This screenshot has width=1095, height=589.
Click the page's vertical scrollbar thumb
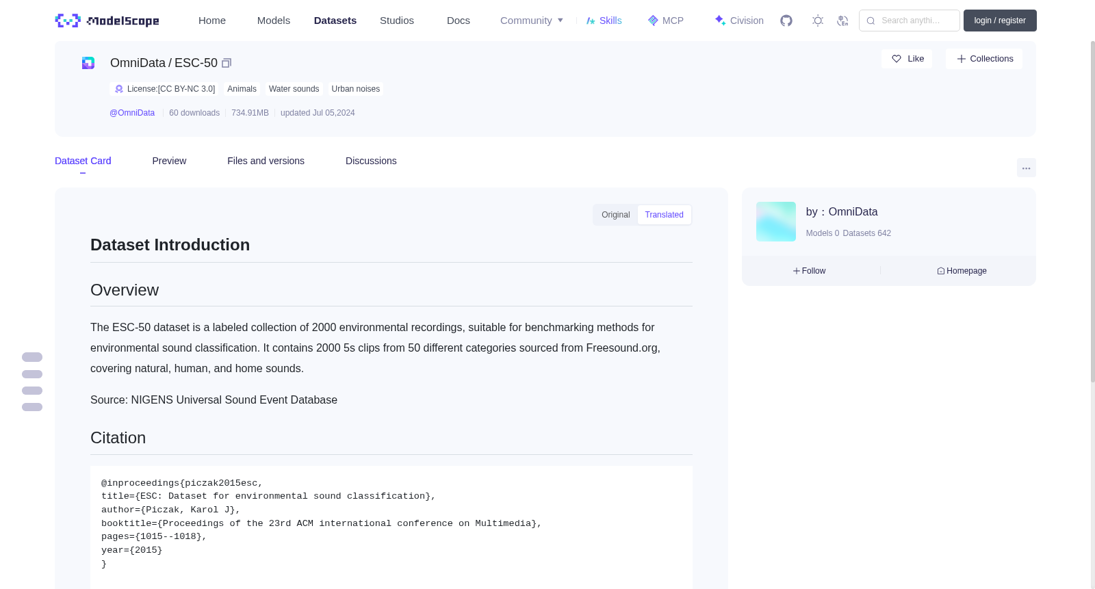click(x=1093, y=211)
